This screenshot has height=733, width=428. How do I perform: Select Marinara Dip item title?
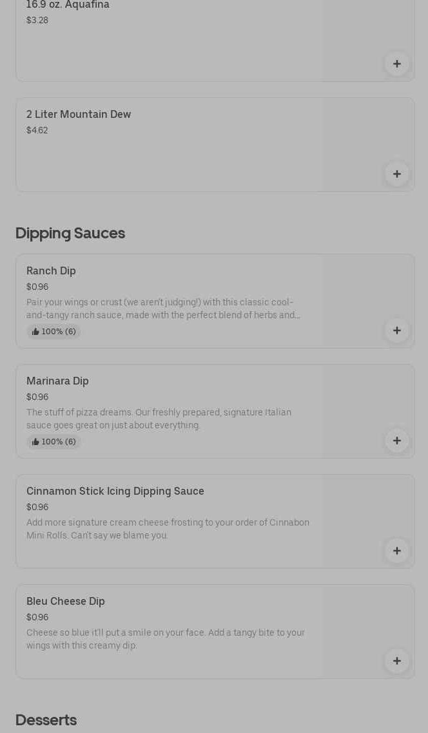(57, 381)
